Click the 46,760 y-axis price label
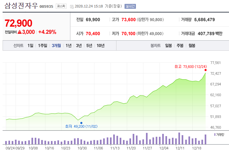Viewport: 229px width, 154px height. click(216, 127)
